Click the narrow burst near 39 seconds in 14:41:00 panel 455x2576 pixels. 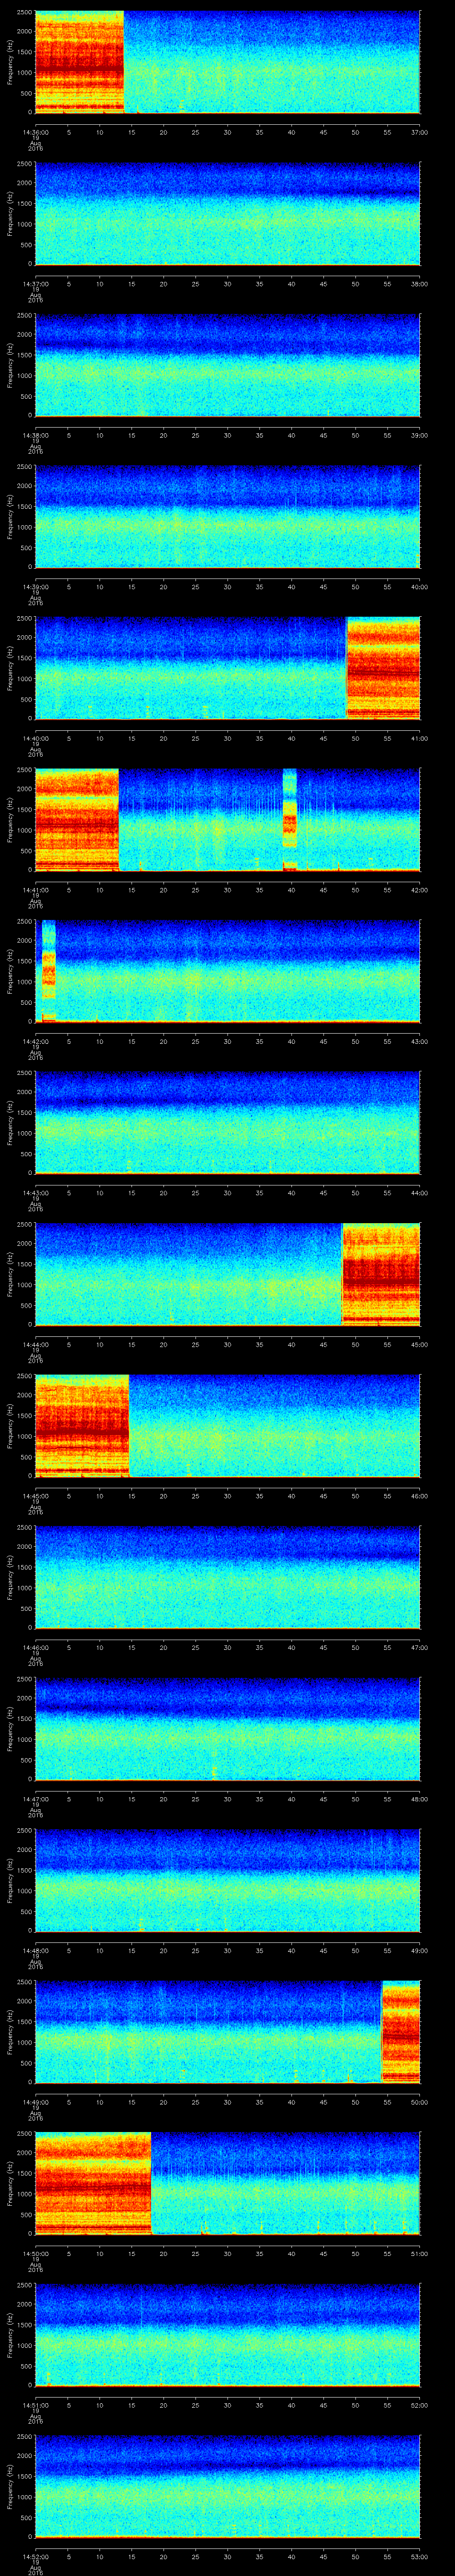[290, 818]
